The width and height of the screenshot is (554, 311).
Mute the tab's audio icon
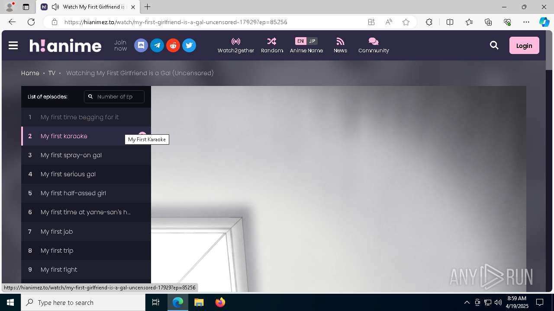pos(55,7)
